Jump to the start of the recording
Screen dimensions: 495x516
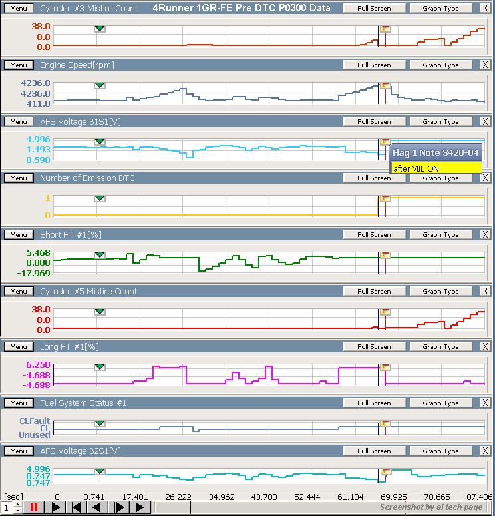[77, 508]
